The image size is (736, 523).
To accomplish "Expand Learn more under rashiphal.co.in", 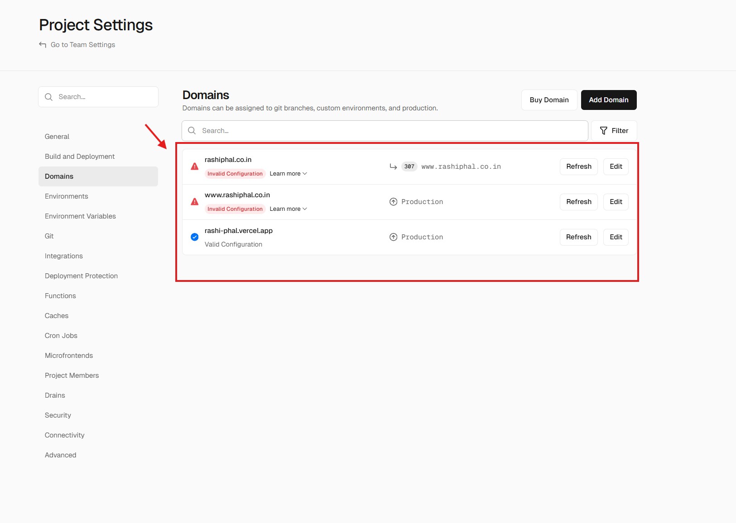I will coord(288,174).
